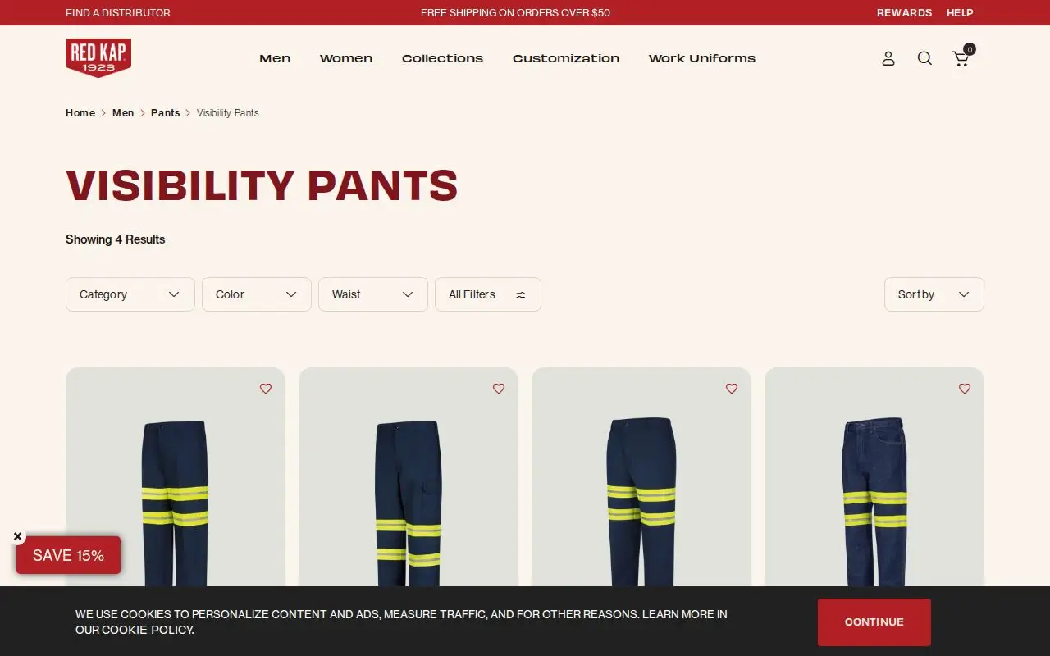Open the Men navigation menu

[275, 58]
